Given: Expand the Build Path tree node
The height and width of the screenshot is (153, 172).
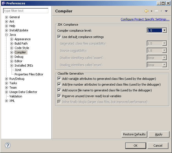Looking at the screenshot, I should coord(12,43).
